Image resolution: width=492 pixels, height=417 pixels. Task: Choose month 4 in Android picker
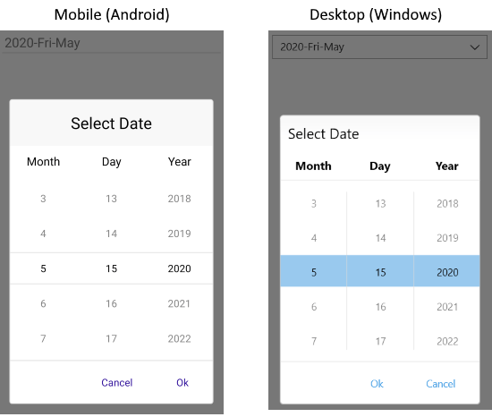(43, 234)
